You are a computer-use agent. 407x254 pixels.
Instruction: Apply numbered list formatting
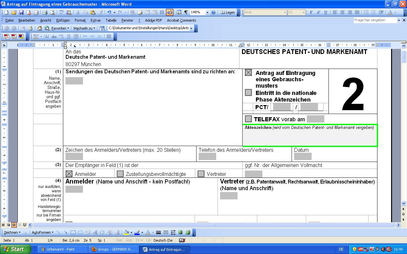pos(366,12)
